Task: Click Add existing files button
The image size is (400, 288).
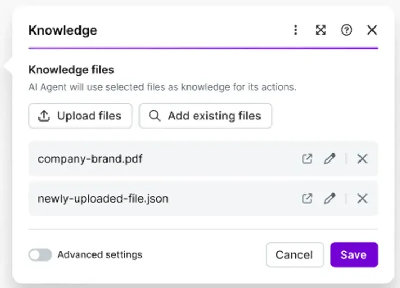Action: [205, 116]
